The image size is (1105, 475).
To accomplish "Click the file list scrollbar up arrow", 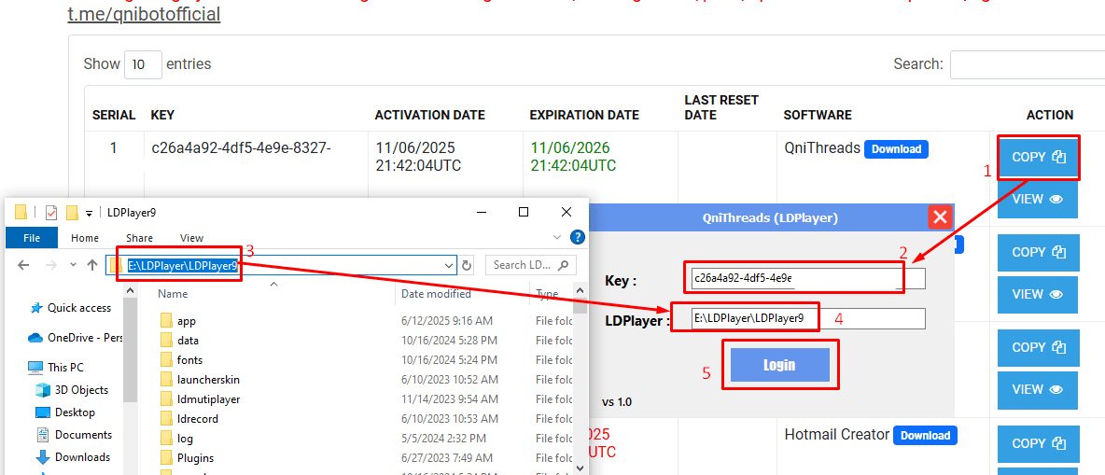I will [580, 289].
